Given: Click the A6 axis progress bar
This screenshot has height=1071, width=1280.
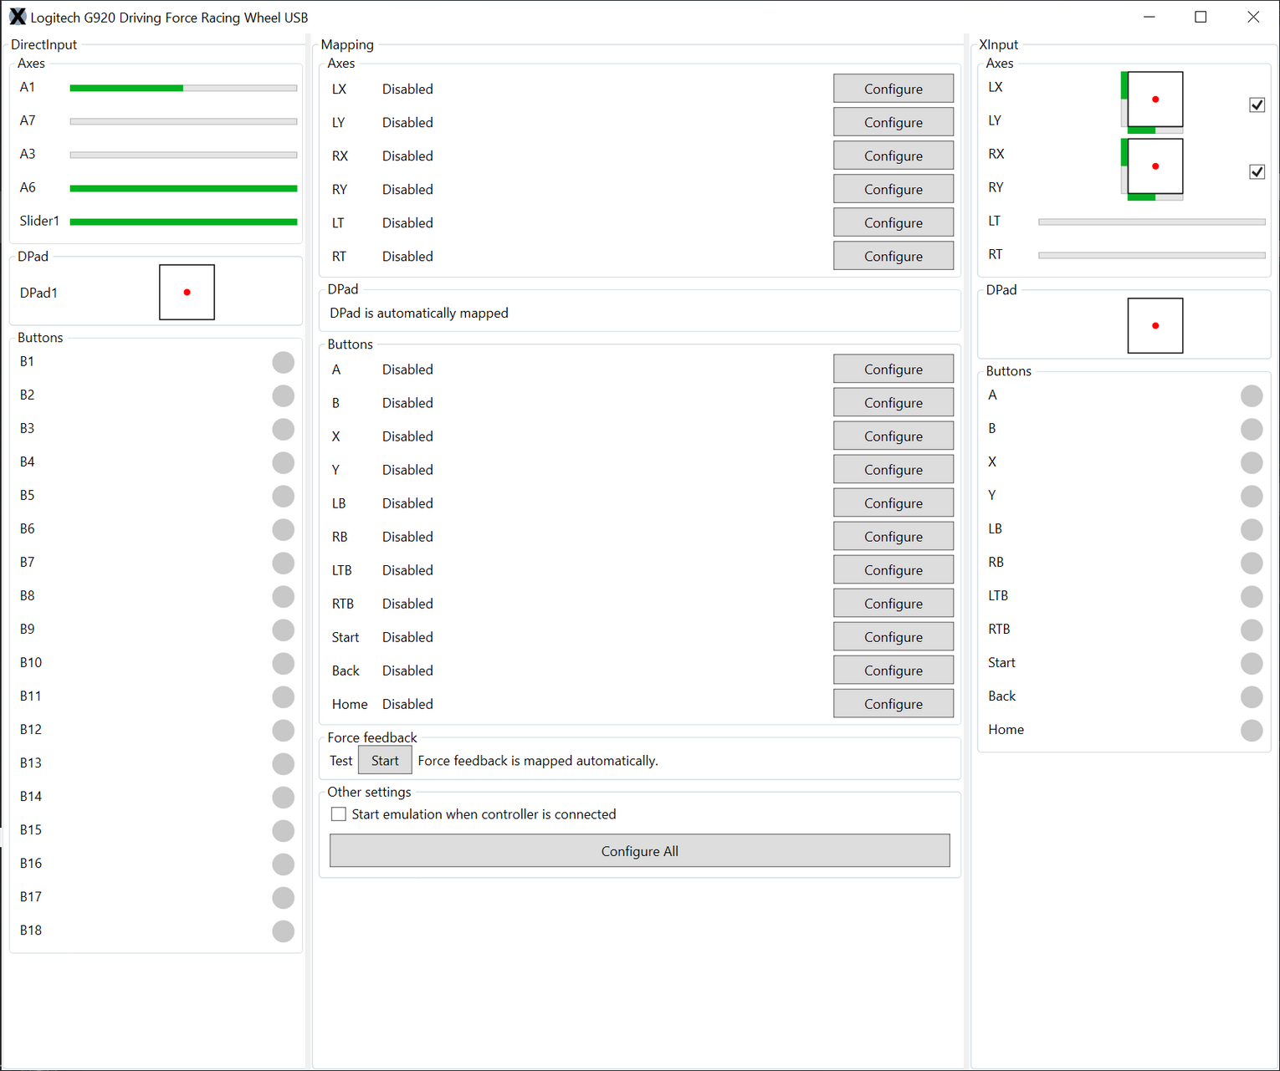Looking at the screenshot, I should (x=183, y=188).
